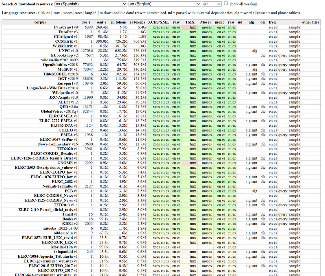Click the moses download for CCMatrix v1

click(206, 41)
